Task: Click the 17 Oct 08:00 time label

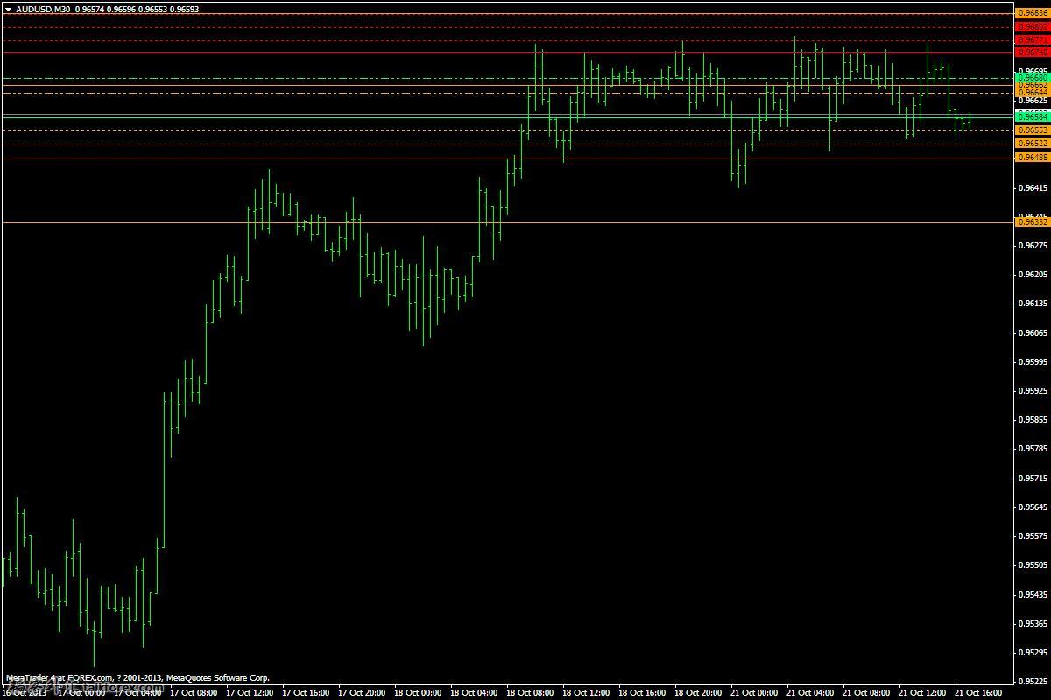Action: [x=194, y=692]
